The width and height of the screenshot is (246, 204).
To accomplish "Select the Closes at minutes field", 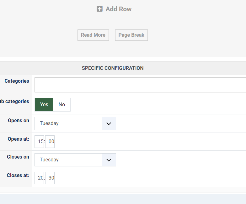I will 50,178.
